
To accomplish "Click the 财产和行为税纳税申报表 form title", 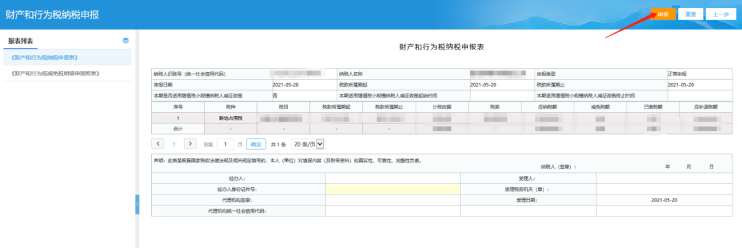I will (x=442, y=47).
